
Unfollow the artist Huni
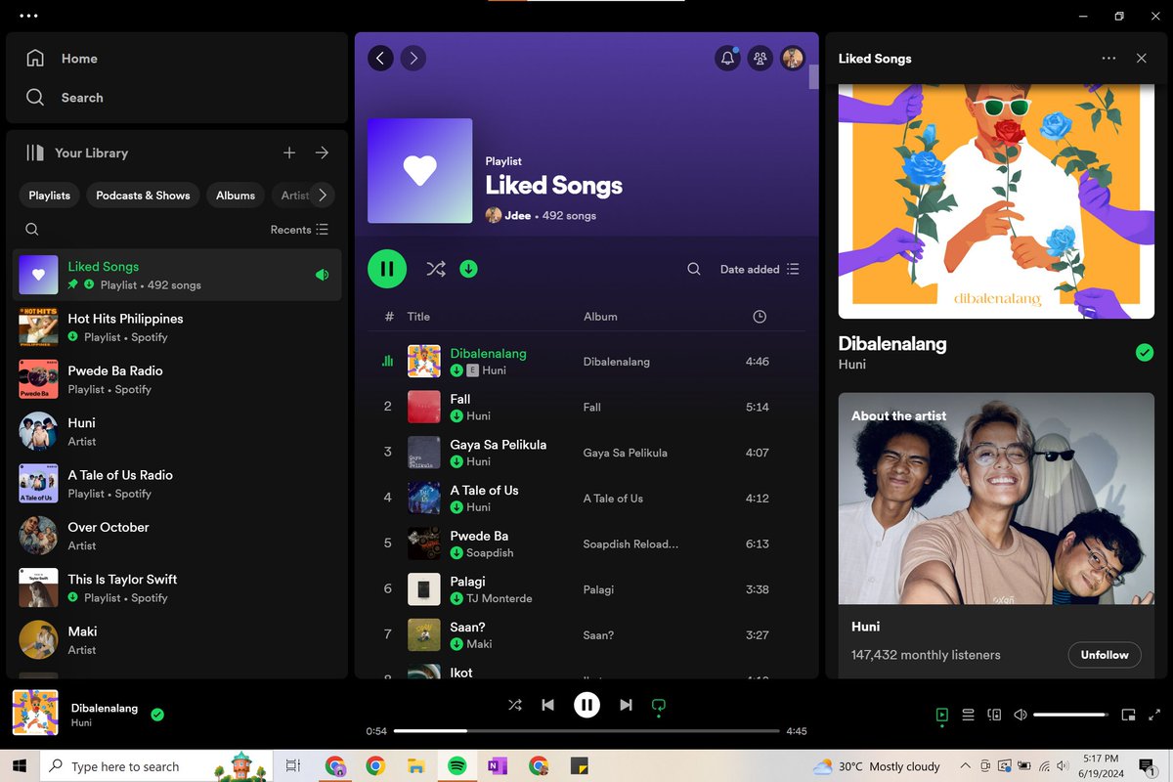click(1105, 655)
